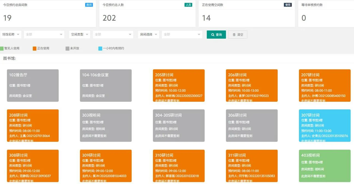The image size is (354, 184).
Task: Select the green 403视听间 room card
Action: (325, 166)
